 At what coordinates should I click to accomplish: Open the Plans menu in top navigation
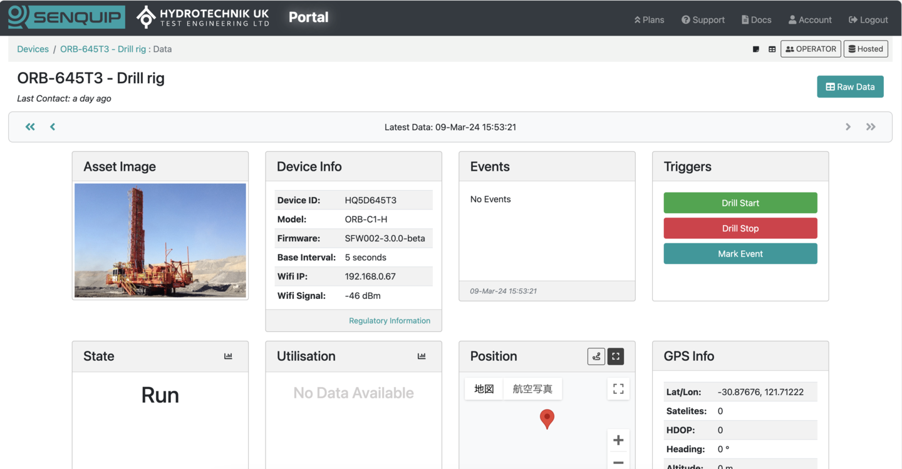[x=649, y=20]
